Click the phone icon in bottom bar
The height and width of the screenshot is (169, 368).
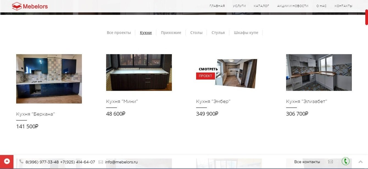point(21,162)
